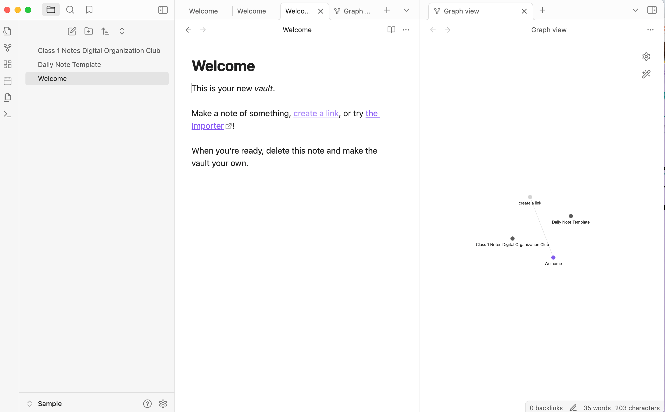
Task: Open command palette terminal icon
Action: [x=8, y=114]
